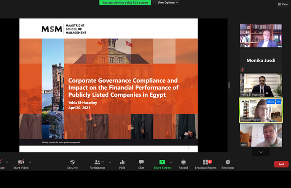Expand video options arrow beside Start Video
The height and width of the screenshot is (188, 291).
click(30, 162)
